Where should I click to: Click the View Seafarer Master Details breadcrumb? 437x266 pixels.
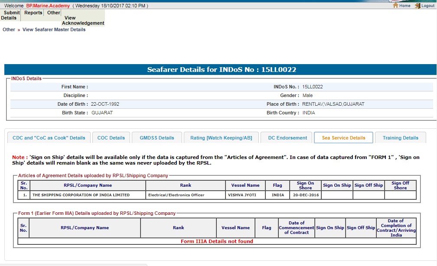pos(54,30)
